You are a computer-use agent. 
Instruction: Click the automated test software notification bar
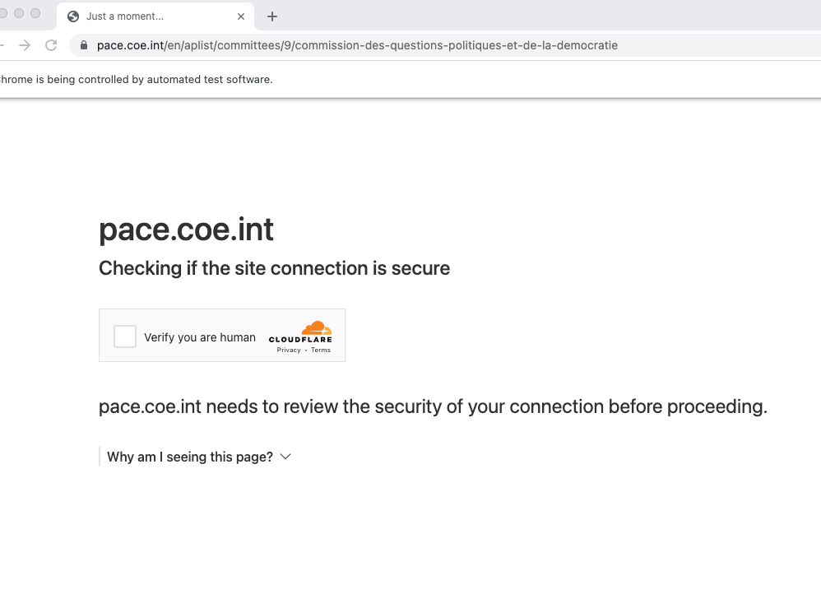138,79
